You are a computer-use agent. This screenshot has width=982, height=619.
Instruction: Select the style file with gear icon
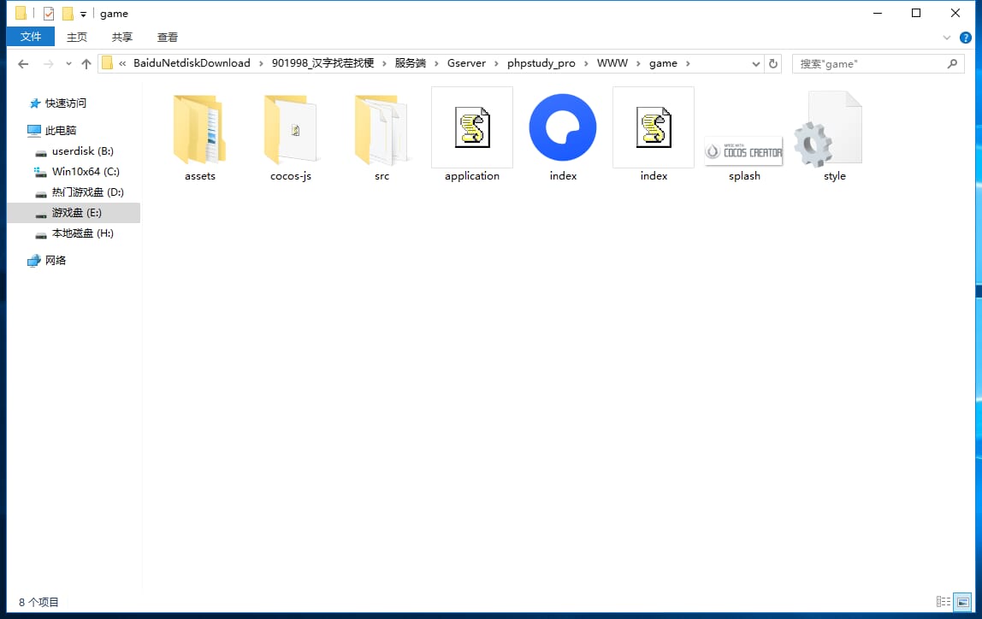coord(834,131)
